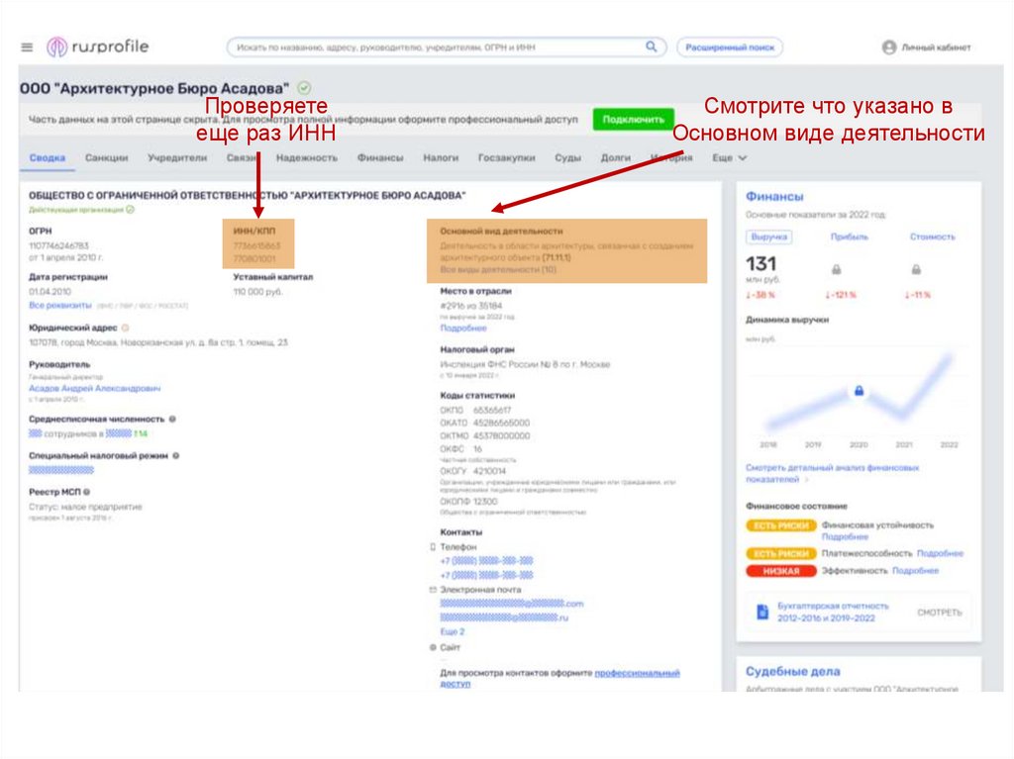Click the ОКАТО code 45286565000
Screen dimensions: 1014x759
click(501, 423)
